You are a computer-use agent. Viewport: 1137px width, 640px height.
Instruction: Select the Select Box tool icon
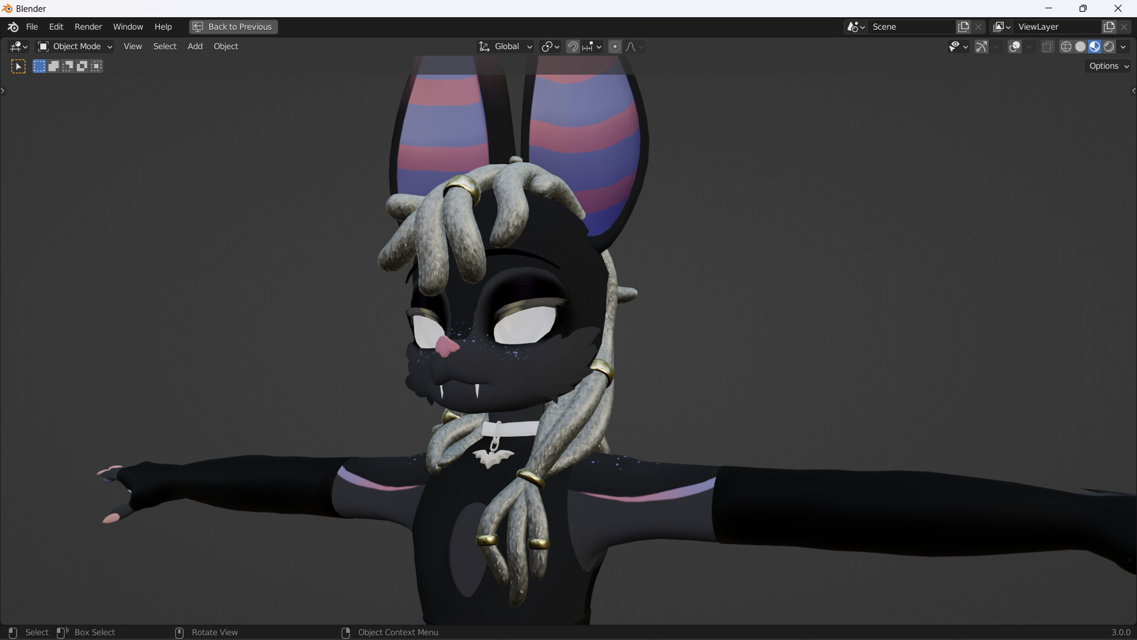click(x=18, y=66)
